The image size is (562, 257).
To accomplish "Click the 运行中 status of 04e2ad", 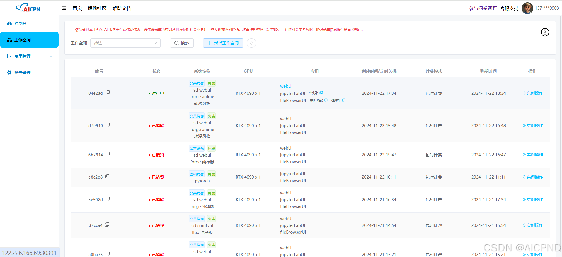I will tap(156, 93).
